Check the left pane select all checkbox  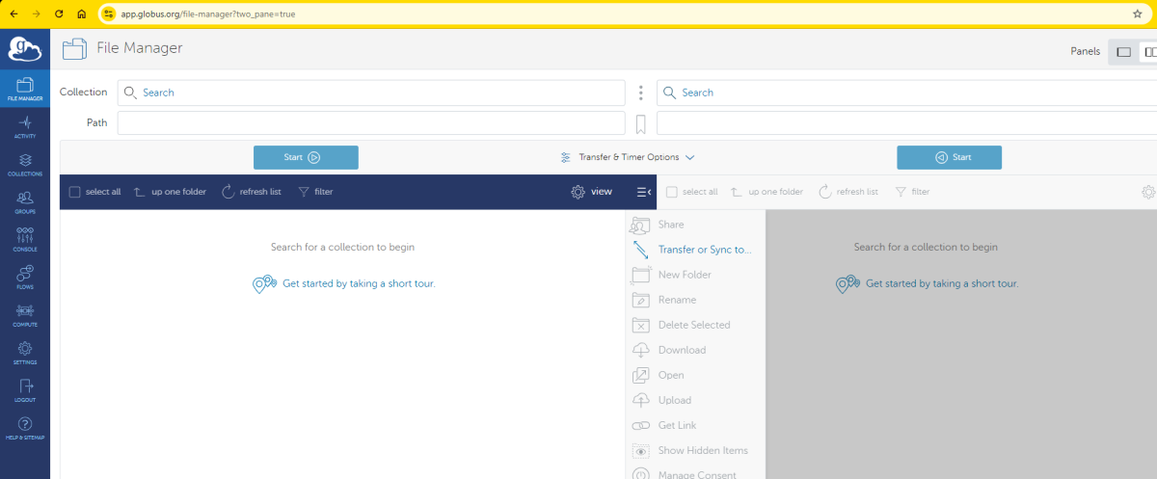click(x=74, y=192)
